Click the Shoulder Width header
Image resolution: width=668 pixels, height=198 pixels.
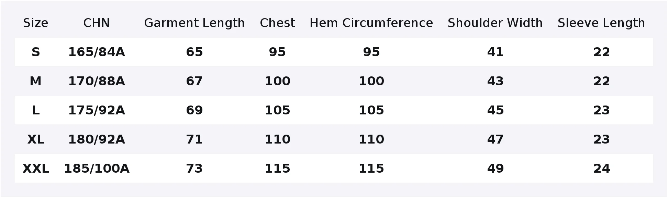point(495,23)
